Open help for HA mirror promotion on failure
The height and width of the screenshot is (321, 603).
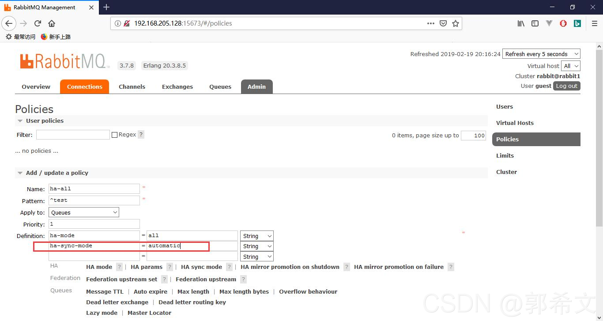pos(451,267)
